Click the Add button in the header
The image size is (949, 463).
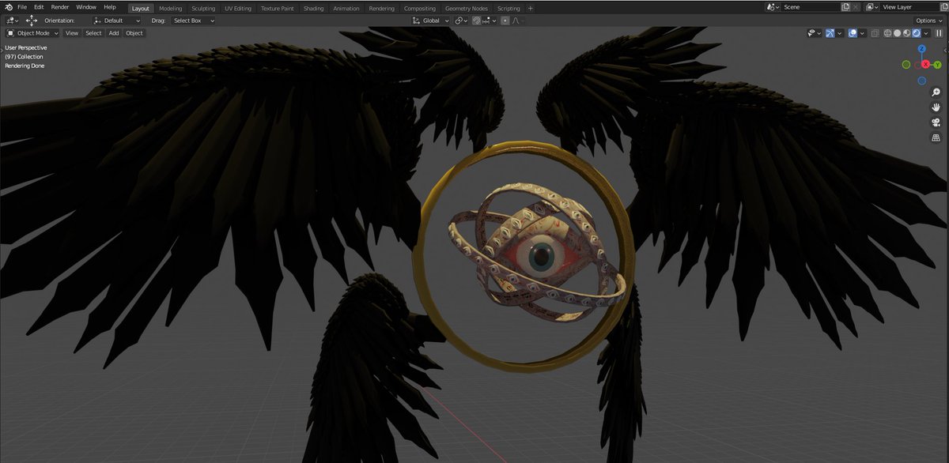point(113,33)
